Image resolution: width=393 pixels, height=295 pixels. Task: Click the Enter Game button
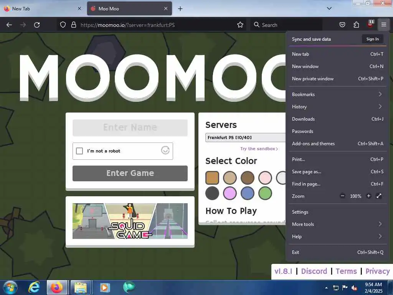(x=130, y=173)
